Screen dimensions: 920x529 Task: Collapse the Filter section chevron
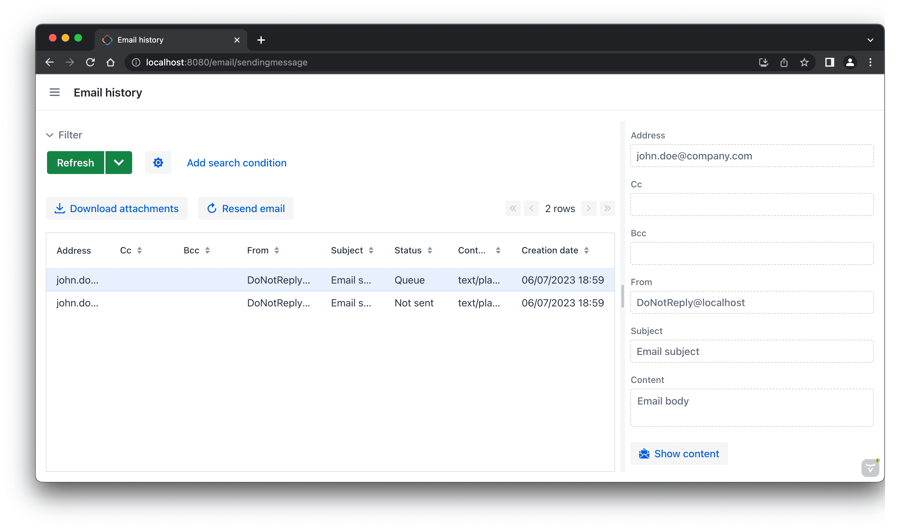pyautogui.click(x=50, y=135)
